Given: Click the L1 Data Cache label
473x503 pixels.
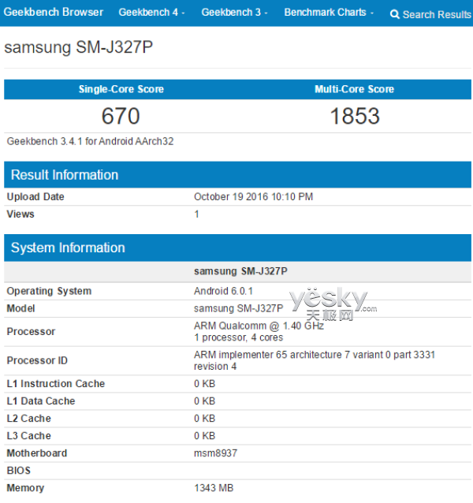Looking at the screenshot, I should click(41, 401).
